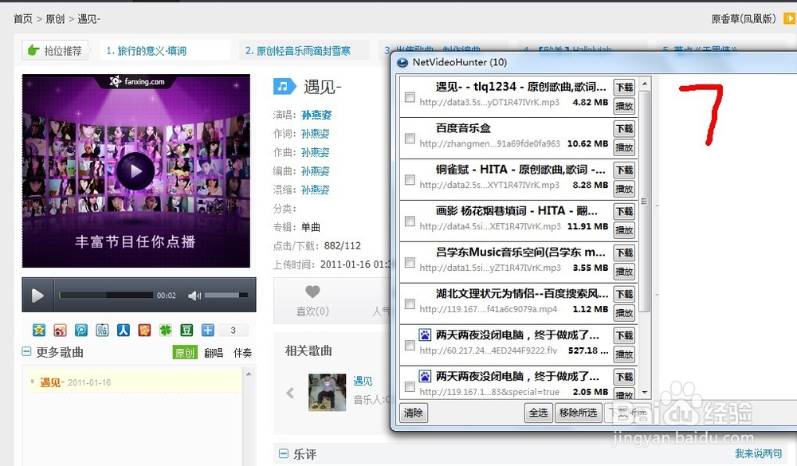Click 清除 to clear the list

(x=414, y=413)
